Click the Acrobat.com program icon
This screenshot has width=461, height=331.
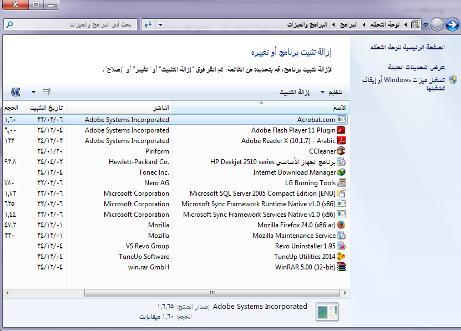click(x=341, y=120)
